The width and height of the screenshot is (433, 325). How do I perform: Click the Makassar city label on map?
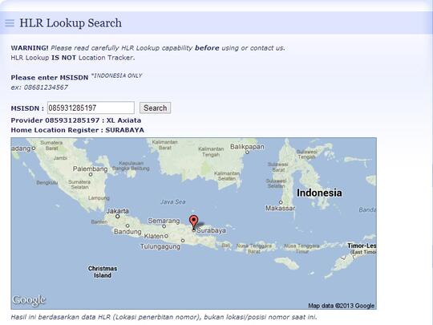click(x=280, y=208)
